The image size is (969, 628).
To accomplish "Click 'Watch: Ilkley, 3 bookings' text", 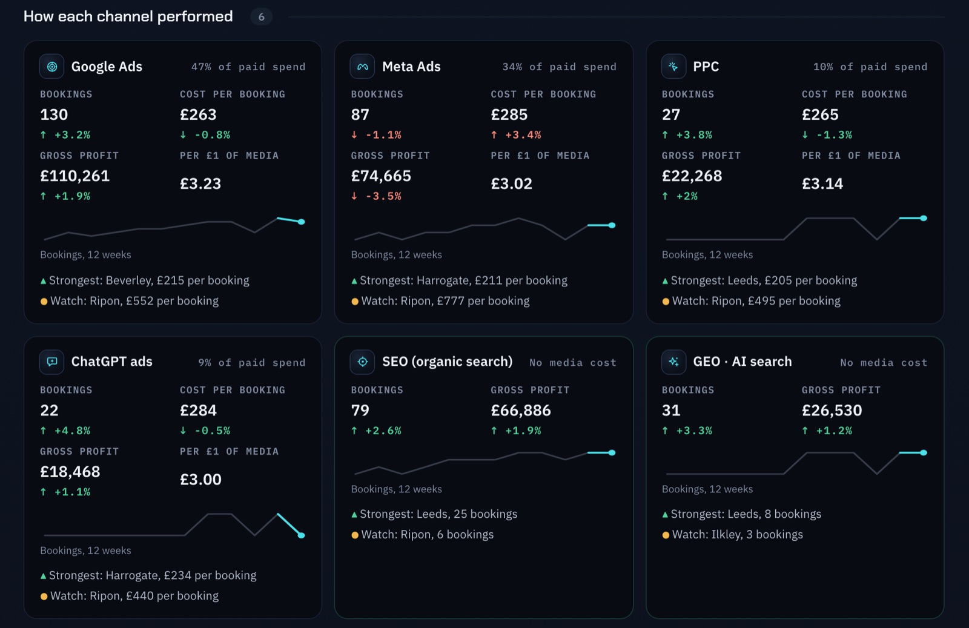I will tap(738, 535).
